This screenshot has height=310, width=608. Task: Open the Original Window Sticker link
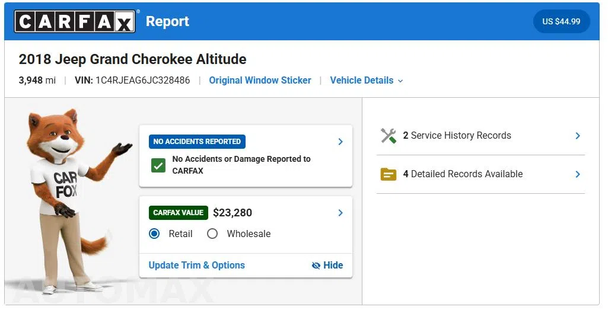tap(260, 80)
